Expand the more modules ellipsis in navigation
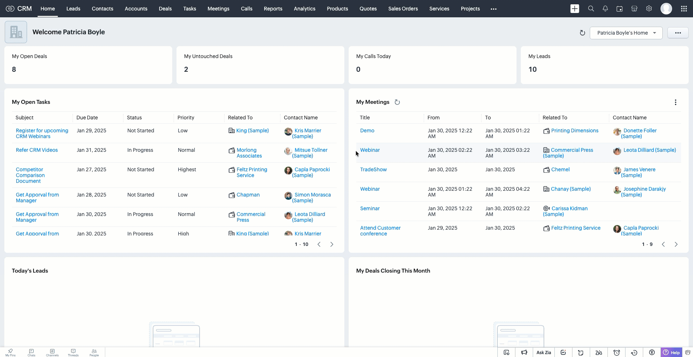This screenshot has width=693, height=357. coord(494,9)
